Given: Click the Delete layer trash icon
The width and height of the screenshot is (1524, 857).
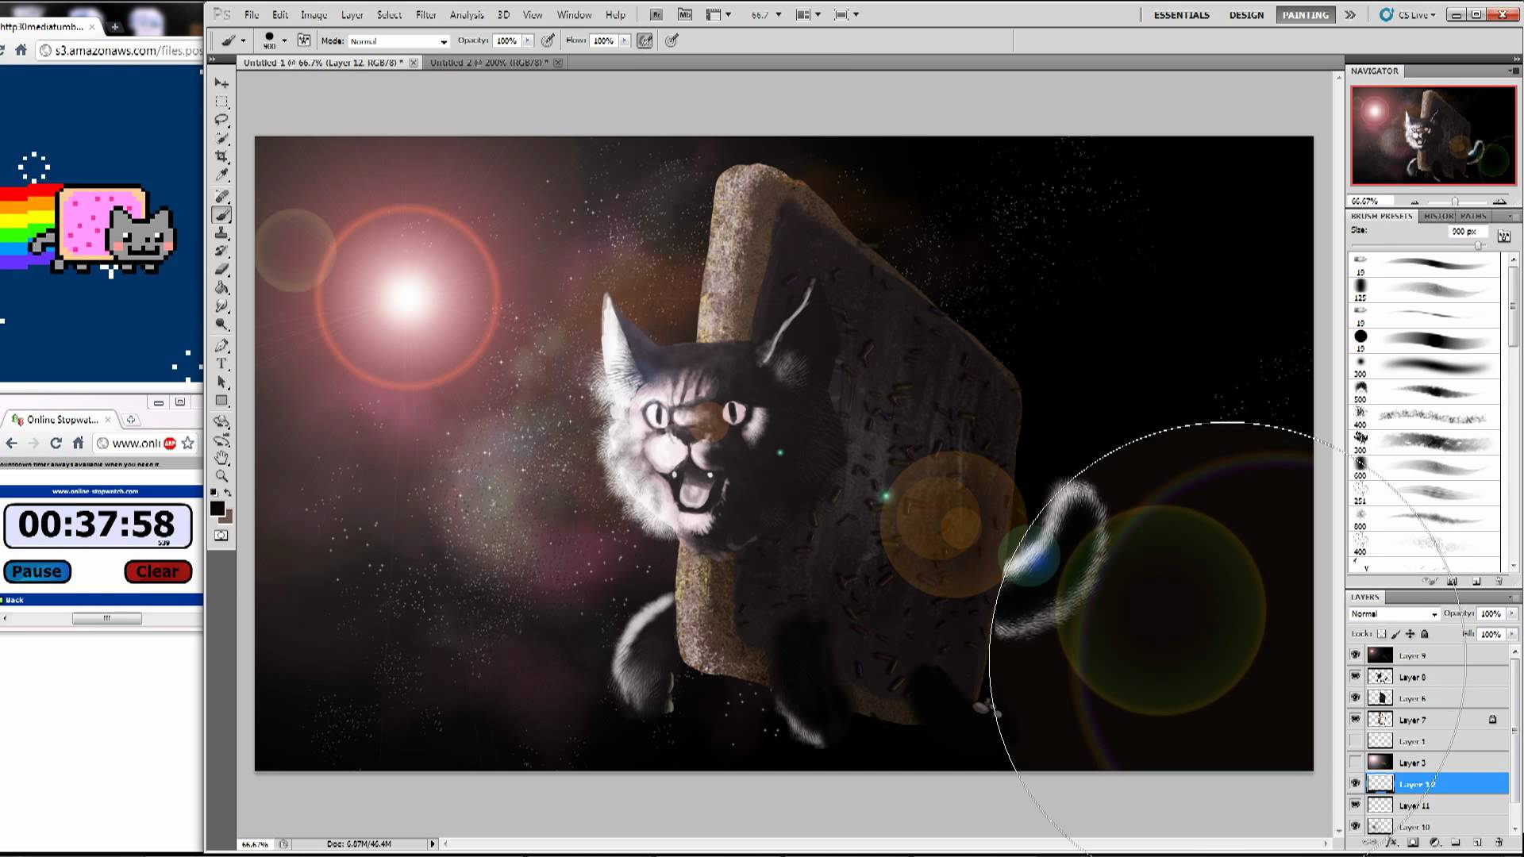Looking at the screenshot, I should (1500, 843).
